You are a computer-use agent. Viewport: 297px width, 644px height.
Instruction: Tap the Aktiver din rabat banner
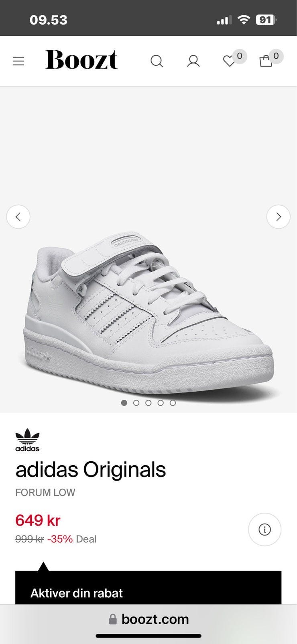pos(148,588)
